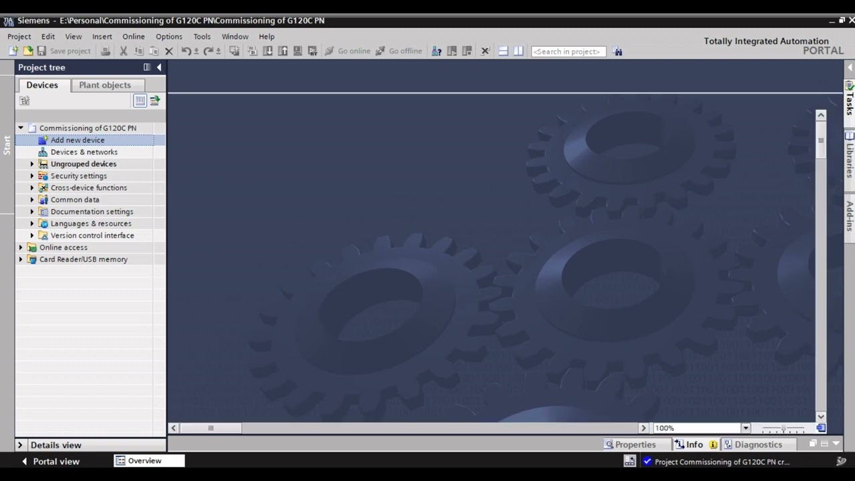Click the binoculars search icon
855x481 pixels.
click(617, 51)
